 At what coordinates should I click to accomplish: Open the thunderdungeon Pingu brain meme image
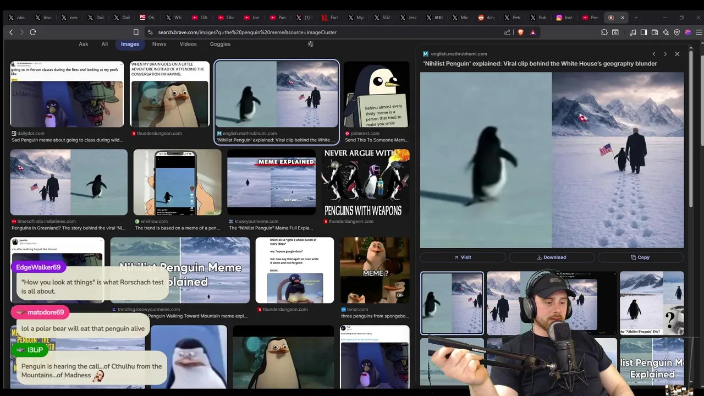295,270
